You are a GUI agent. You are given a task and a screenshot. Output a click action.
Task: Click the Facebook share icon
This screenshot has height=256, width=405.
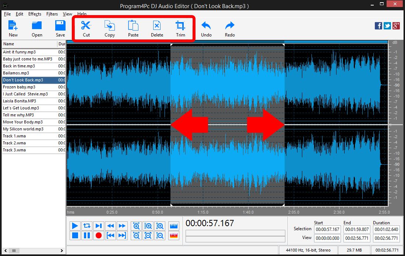coord(378,26)
